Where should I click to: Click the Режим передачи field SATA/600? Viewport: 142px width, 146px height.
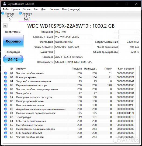73,47
